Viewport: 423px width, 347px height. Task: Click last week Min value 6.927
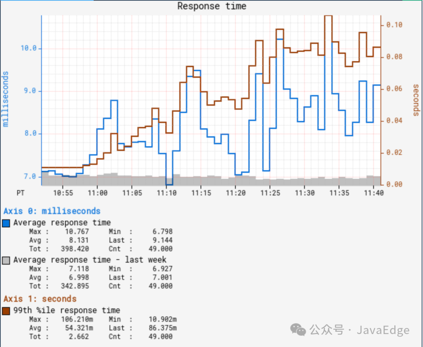[163, 269]
